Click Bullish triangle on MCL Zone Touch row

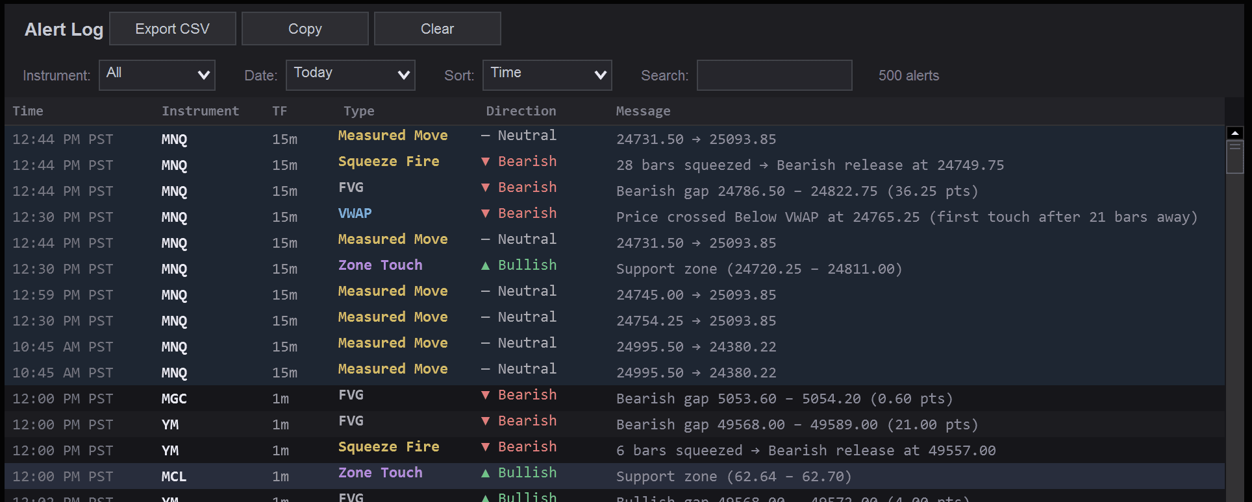[x=485, y=473]
